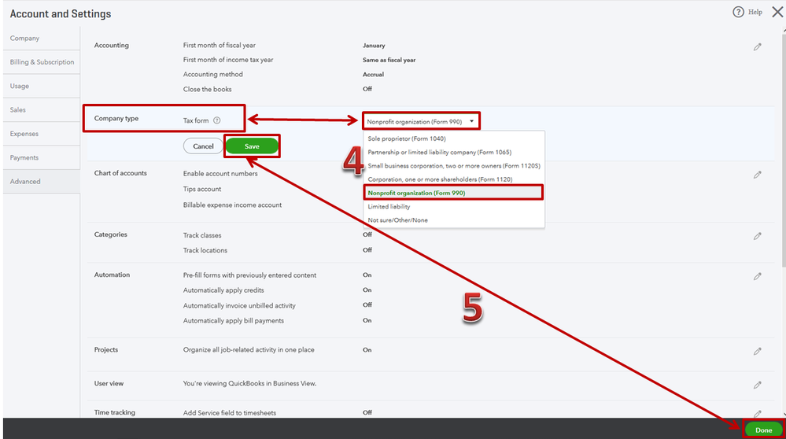Choose Limited liability from the list
Viewport: 786px width, 439px height.
389,206
